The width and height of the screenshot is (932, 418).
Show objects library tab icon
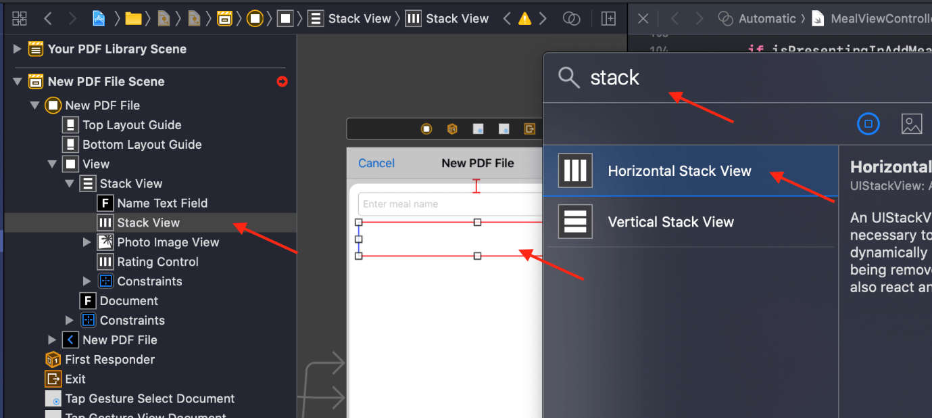(868, 124)
